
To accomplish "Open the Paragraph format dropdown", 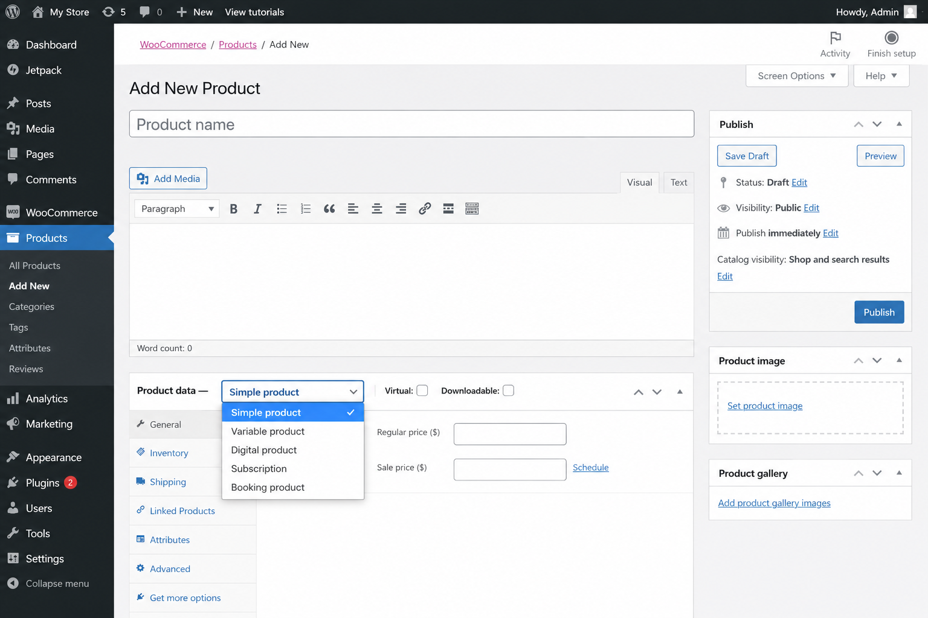I will (176, 209).
